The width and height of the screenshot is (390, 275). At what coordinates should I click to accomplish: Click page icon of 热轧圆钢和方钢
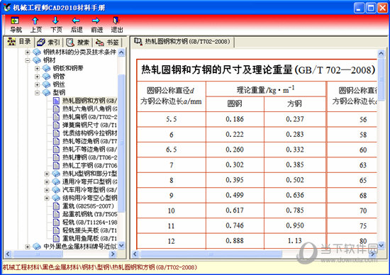pyautogui.click(x=57, y=101)
